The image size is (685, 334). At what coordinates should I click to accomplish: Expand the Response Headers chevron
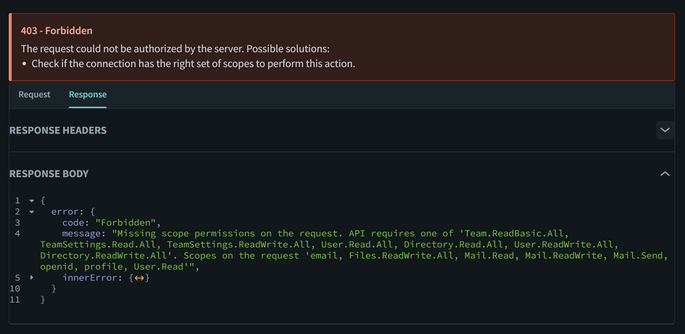pyautogui.click(x=664, y=130)
